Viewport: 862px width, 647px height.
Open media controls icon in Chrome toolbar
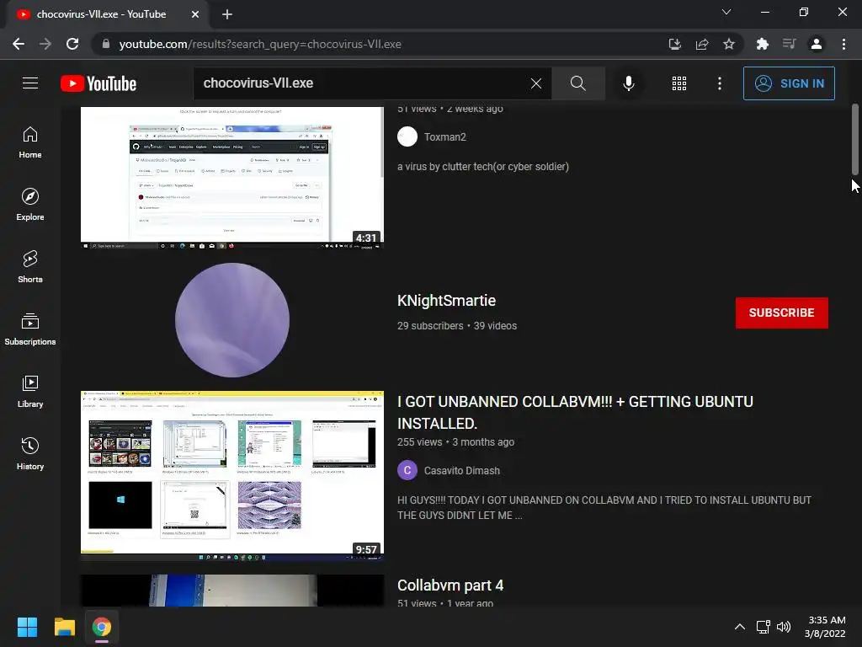[x=790, y=44]
